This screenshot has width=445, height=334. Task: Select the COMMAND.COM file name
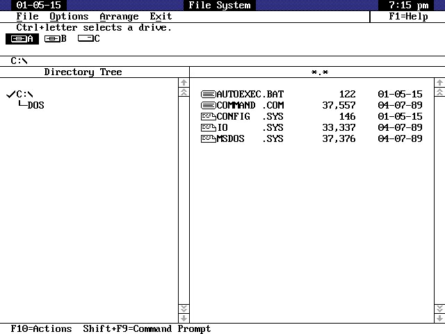[250, 105]
